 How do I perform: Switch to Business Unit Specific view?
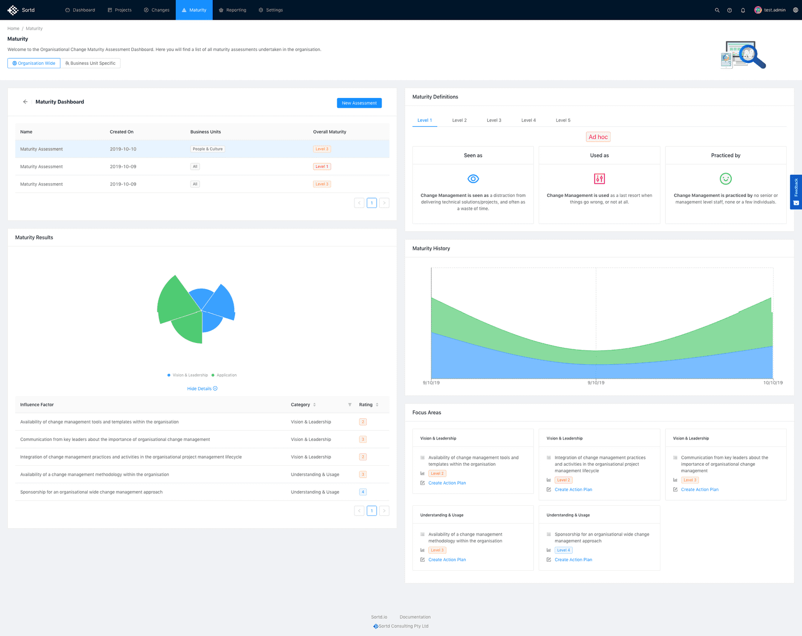point(91,63)
